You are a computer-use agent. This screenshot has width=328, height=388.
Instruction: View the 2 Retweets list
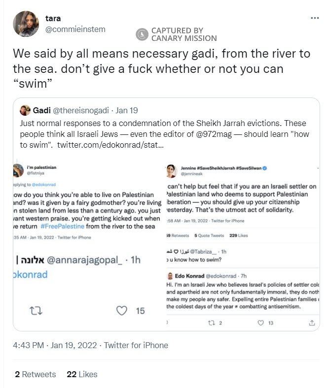pos(35,374)
